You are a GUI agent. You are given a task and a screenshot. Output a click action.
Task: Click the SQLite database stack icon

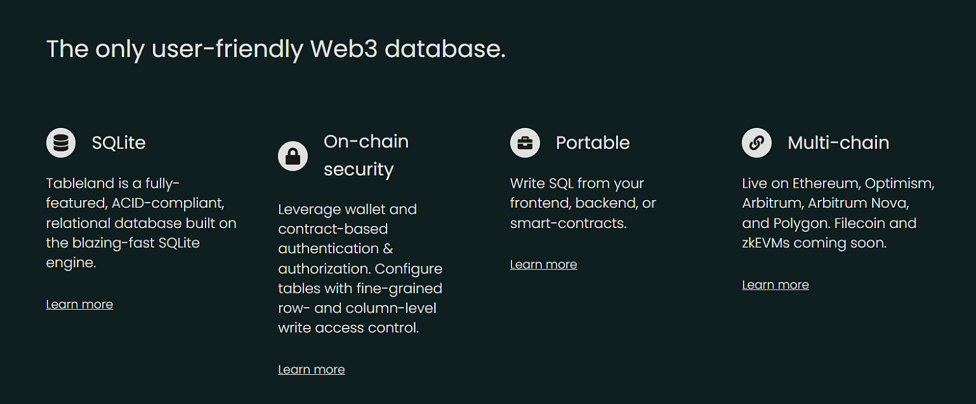click(61, 143)
